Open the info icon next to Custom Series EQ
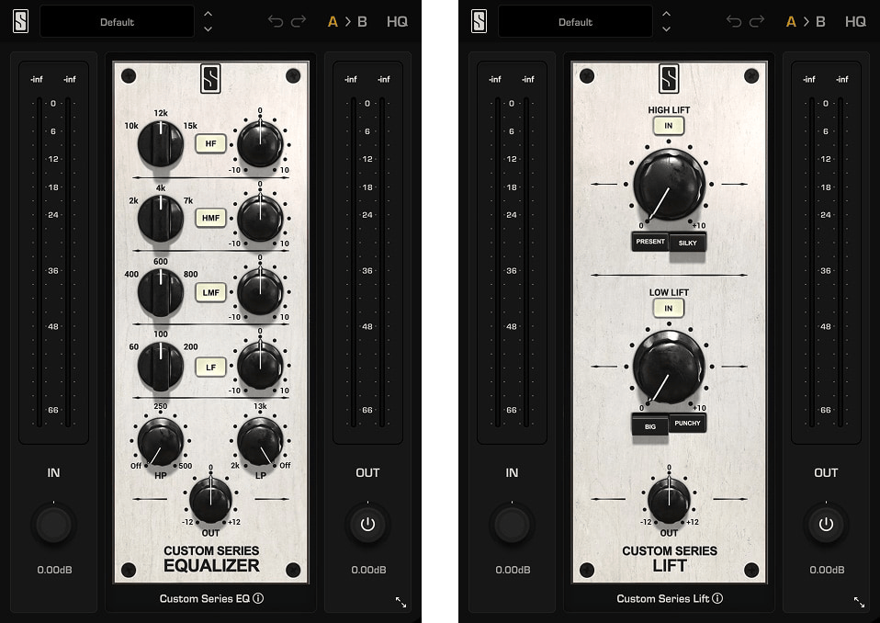 click(x=260, y=598)
